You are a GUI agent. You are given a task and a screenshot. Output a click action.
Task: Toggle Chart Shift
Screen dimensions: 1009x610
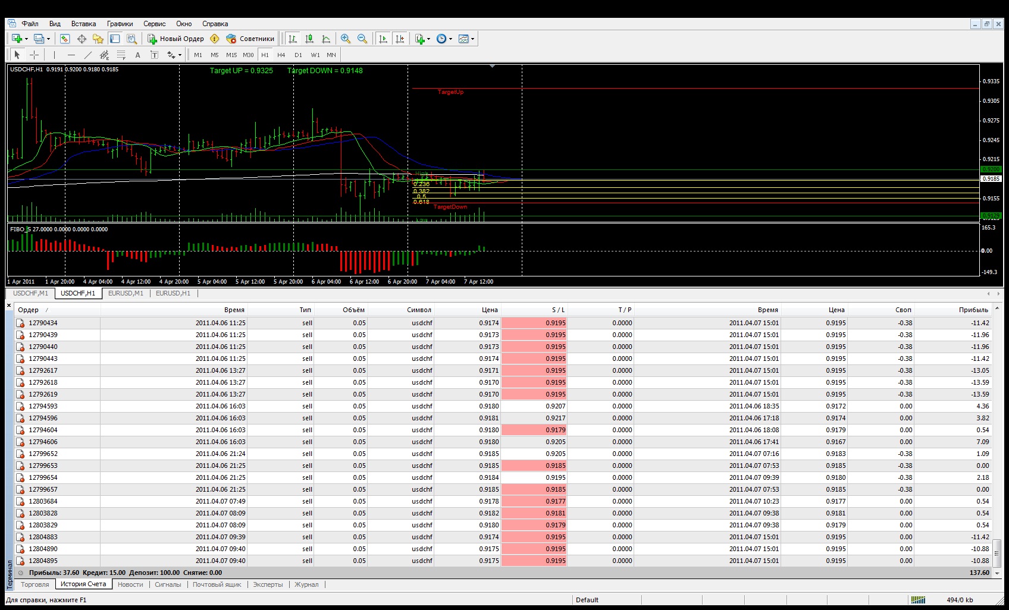[400, 39]
